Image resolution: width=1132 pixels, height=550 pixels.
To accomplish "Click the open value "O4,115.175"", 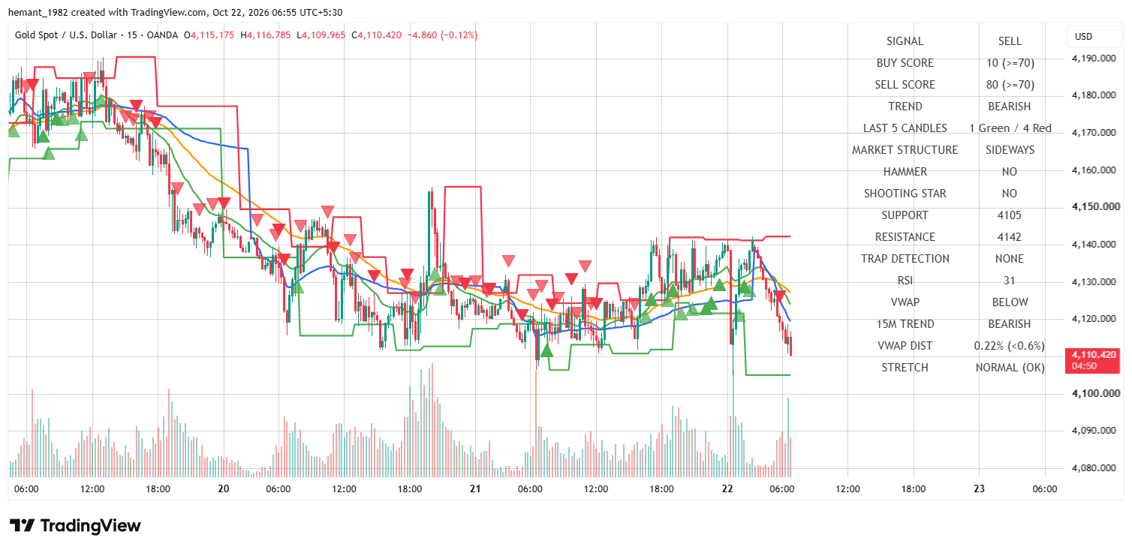I will coord(209,35).
